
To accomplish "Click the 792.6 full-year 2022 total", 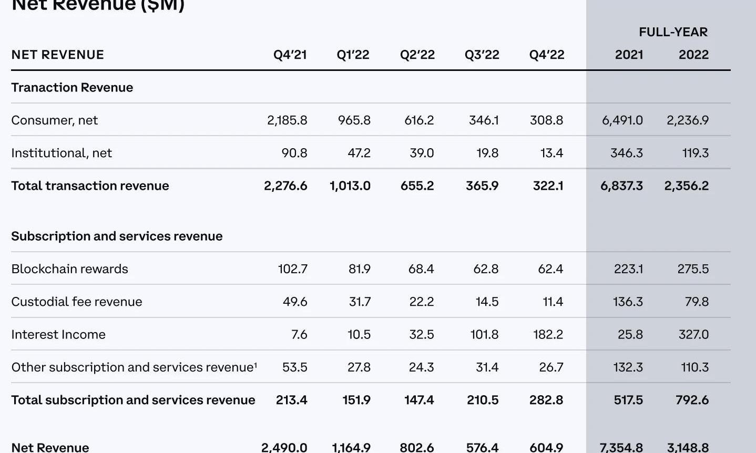I will 692,400.
